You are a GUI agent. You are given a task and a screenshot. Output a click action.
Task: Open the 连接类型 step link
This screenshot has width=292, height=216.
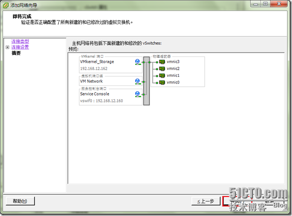point(20,41)
